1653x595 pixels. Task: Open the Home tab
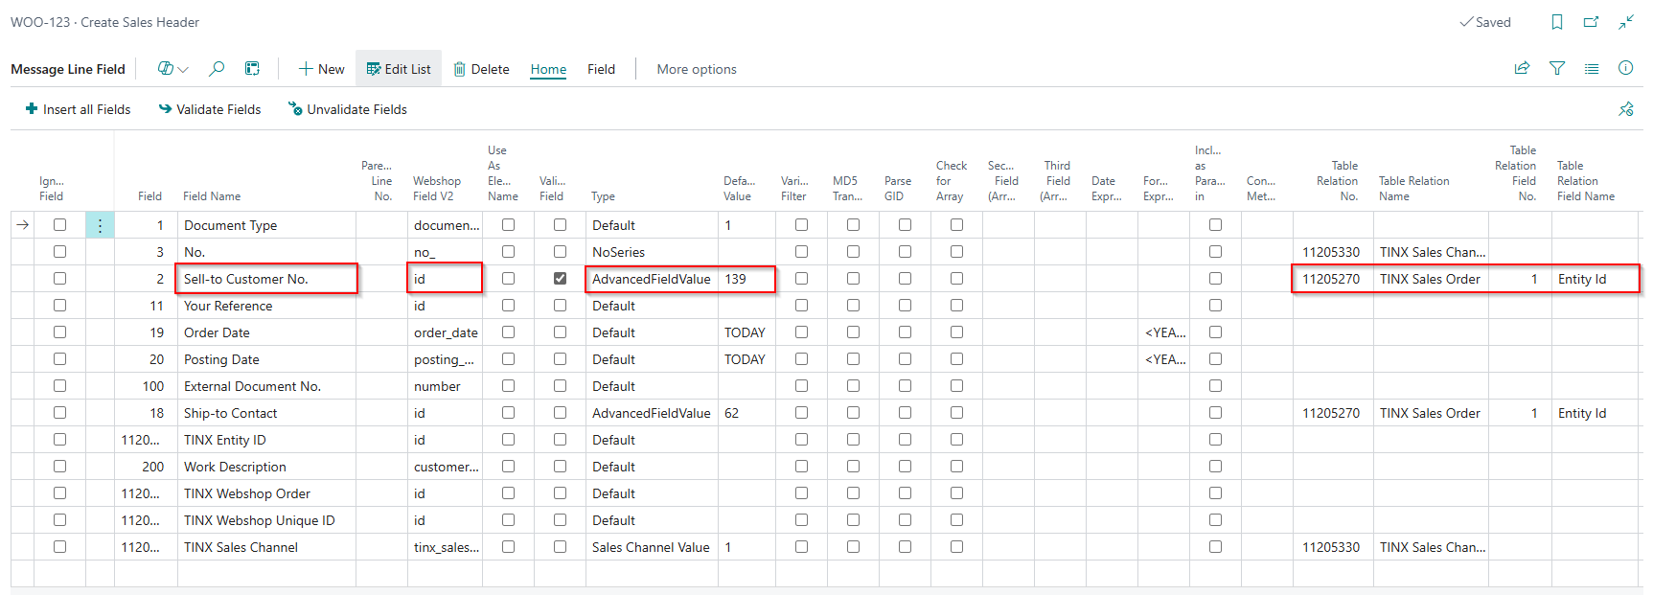pyautogui.click(x=548, y=69)
